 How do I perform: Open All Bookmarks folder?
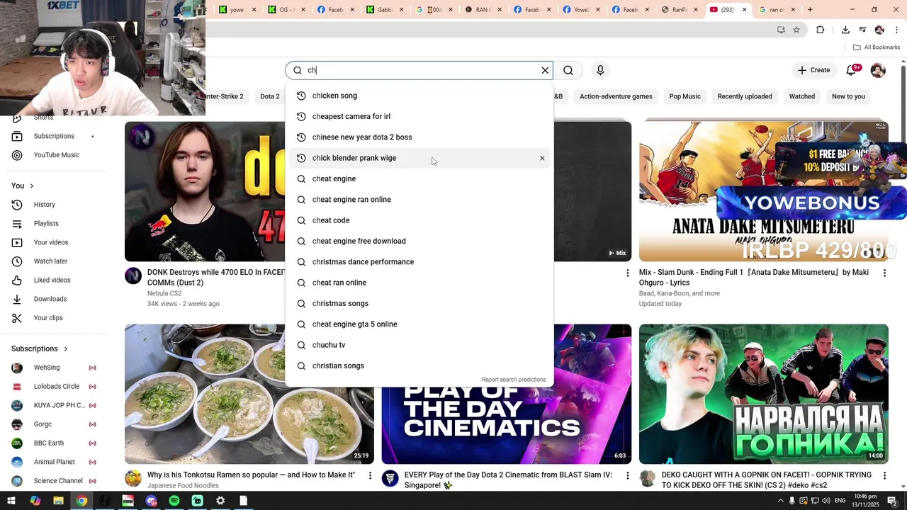point(877,47)
